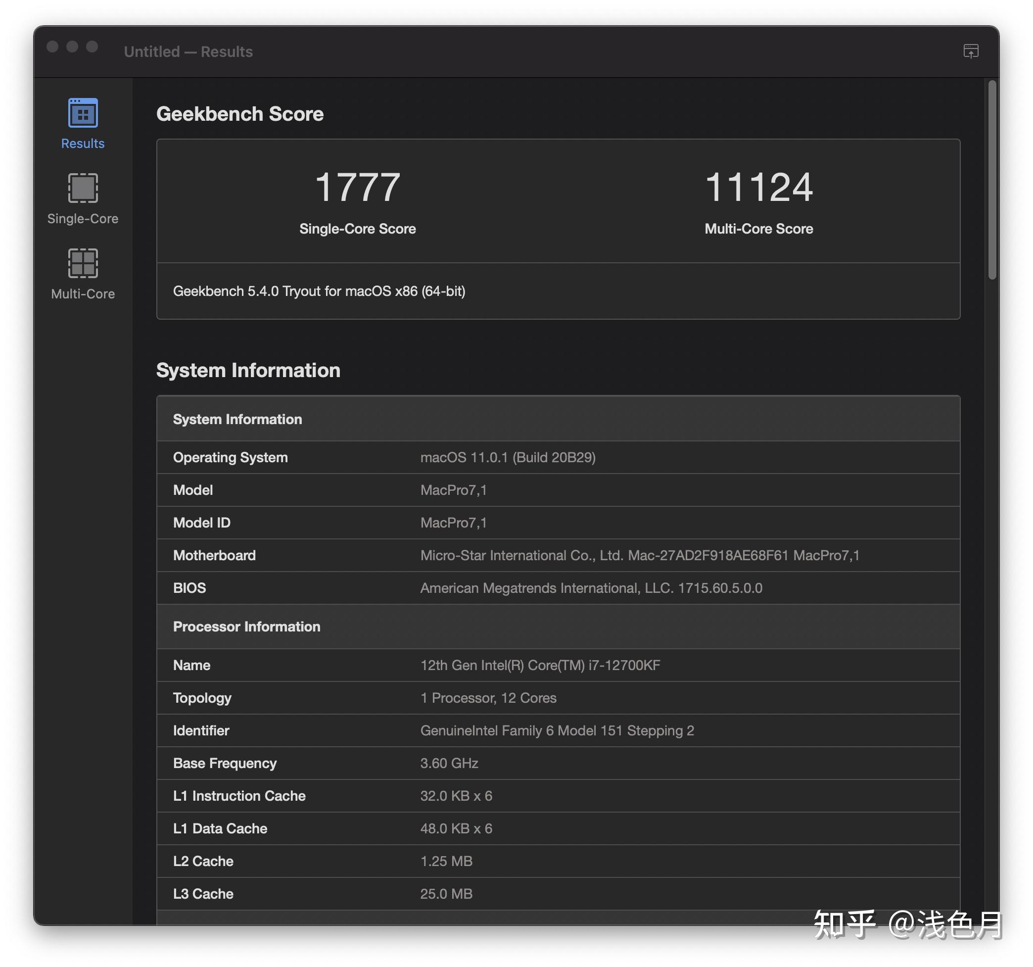Image resolution: width=1033 pixels, height=967 pixels.
Task: Click the GenuineIntel Family 6 identifier value
Action: coord(557,730)
